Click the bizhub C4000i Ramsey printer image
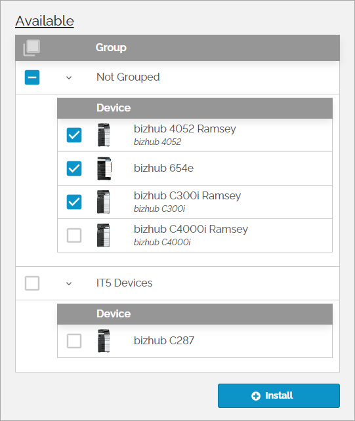Viewport: 355px width, 421px height. coord(104,235)
